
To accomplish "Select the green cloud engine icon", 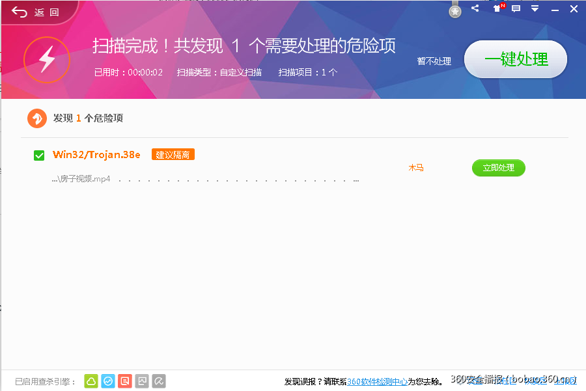I will click(x=91, y=381).
